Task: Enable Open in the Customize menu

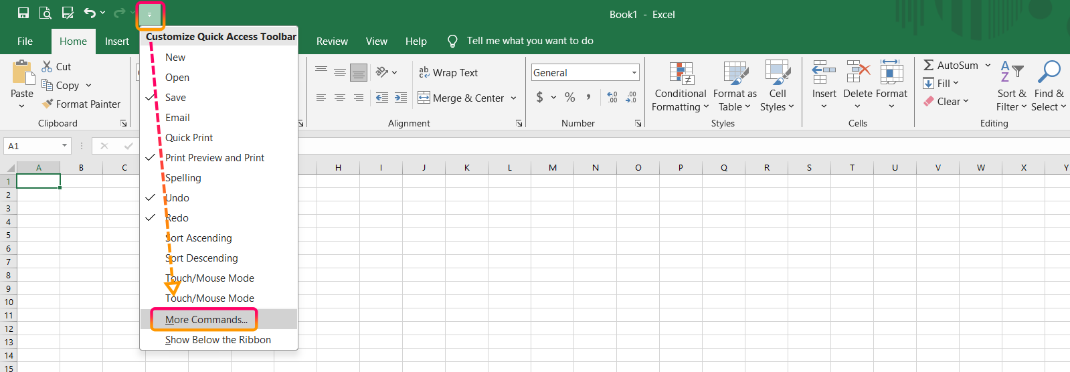Action: click(219, 78)
